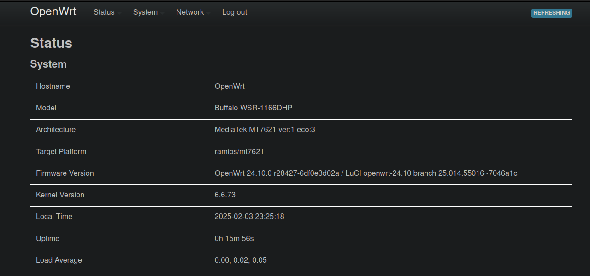
Task: Click the Uptime value
Action: tap(234, 238)
